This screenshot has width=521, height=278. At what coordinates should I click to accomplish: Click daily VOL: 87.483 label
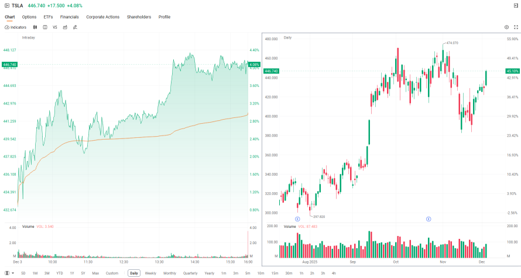tap(308, 227)
